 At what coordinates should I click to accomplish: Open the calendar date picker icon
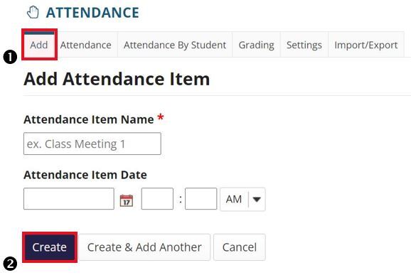tap(127, 200)
